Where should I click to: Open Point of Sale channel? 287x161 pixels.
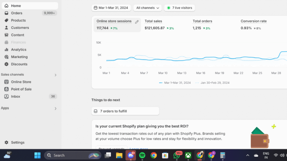tap(21, 89)
